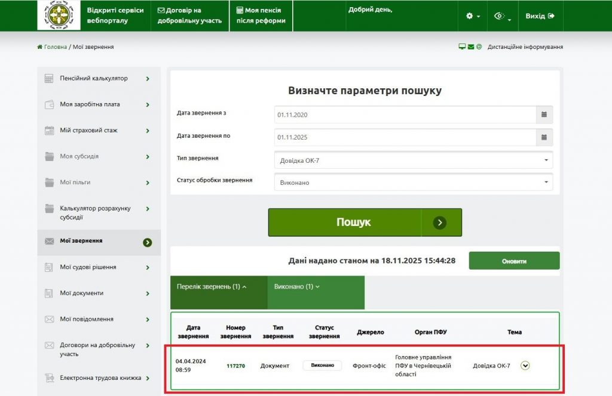The width and height of the screenshot is (612, 396).
Task: Expand the chevron on the Довідка ОК-7 row
Action: pyautogui.click(x=525, y=366)
